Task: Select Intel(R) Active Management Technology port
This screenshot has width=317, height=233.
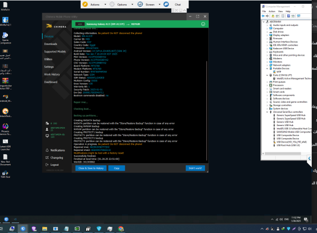Action: [292, 78]
